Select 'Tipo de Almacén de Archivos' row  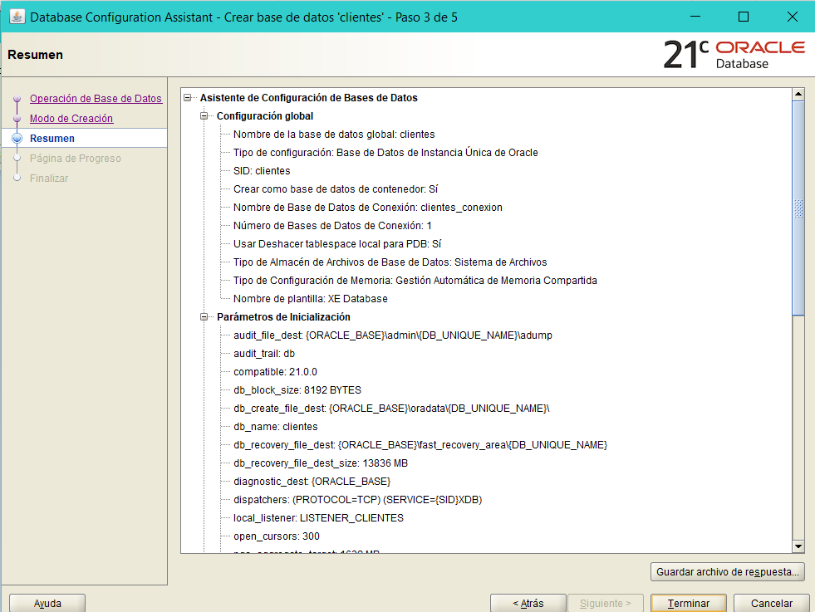pos(390,262)
